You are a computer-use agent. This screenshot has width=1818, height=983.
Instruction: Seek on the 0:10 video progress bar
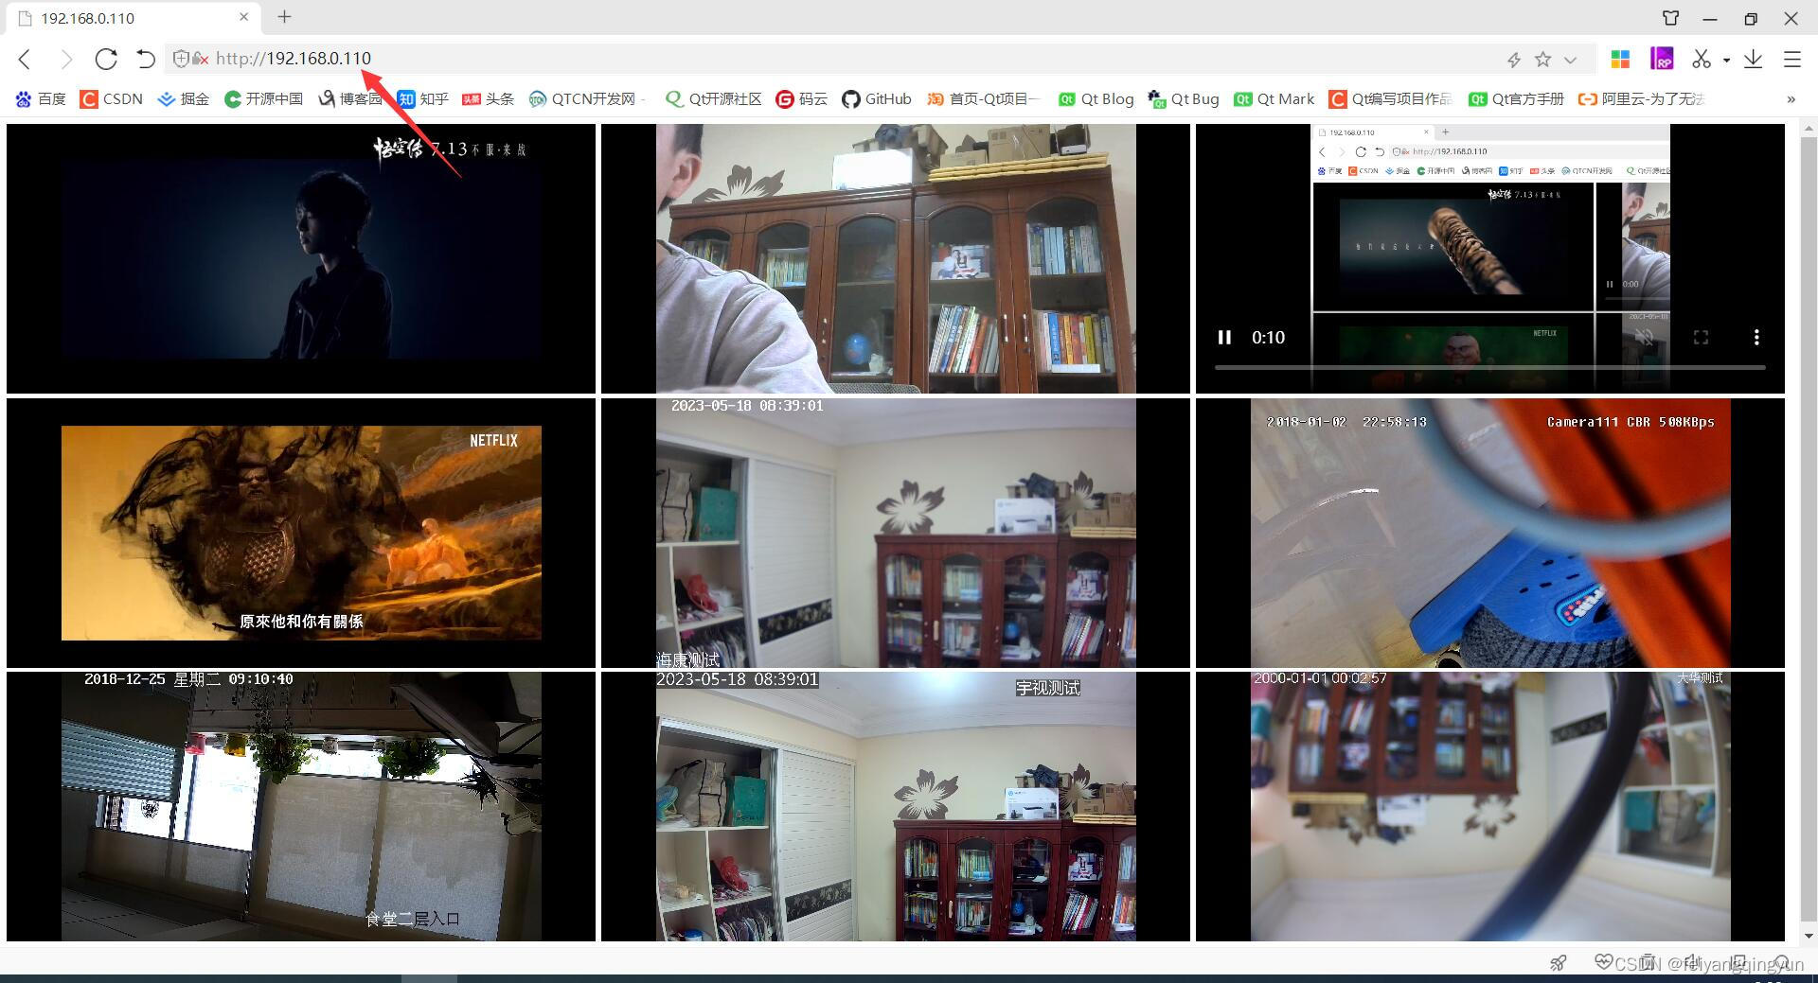[1490, 367]
